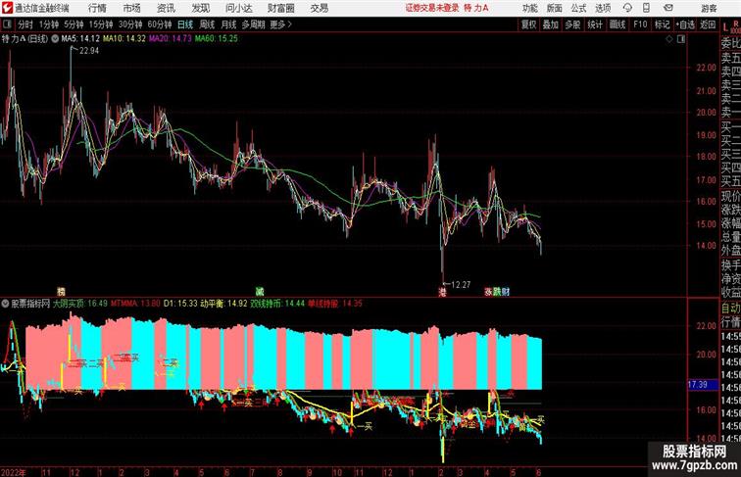Switch to 分时 intraday period
Viewport: 741px width, 477px height.
(25, 24)
